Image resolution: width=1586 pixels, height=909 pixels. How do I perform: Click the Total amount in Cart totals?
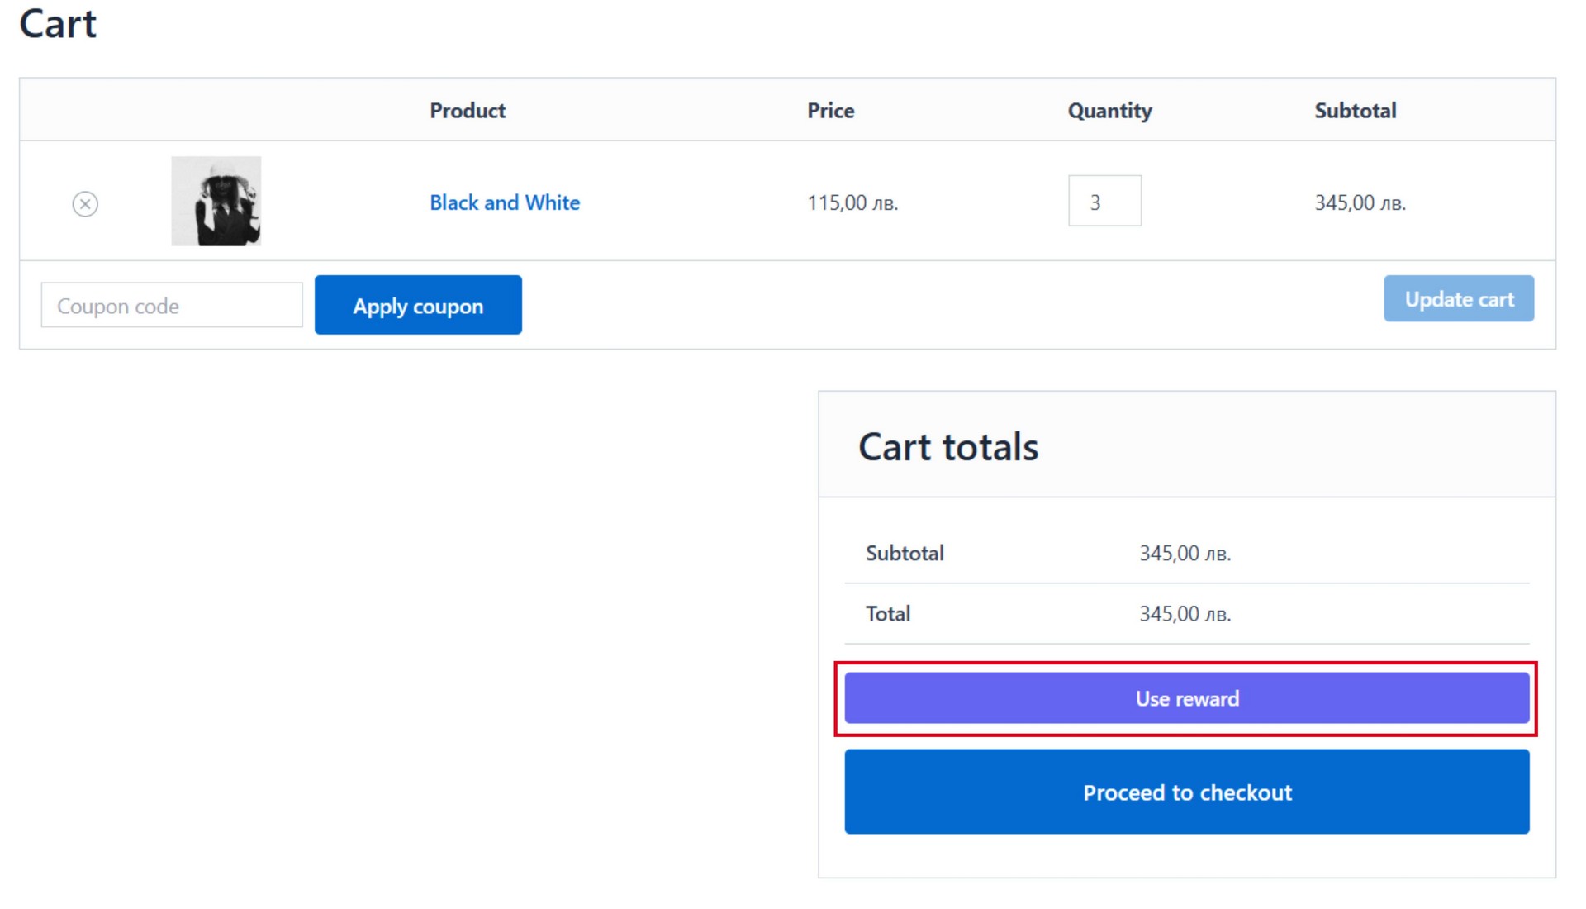(x=1185, y=614)
